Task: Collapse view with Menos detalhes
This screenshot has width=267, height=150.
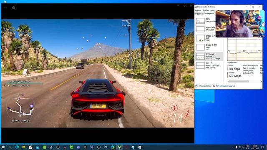Action: tap(203, 86)
